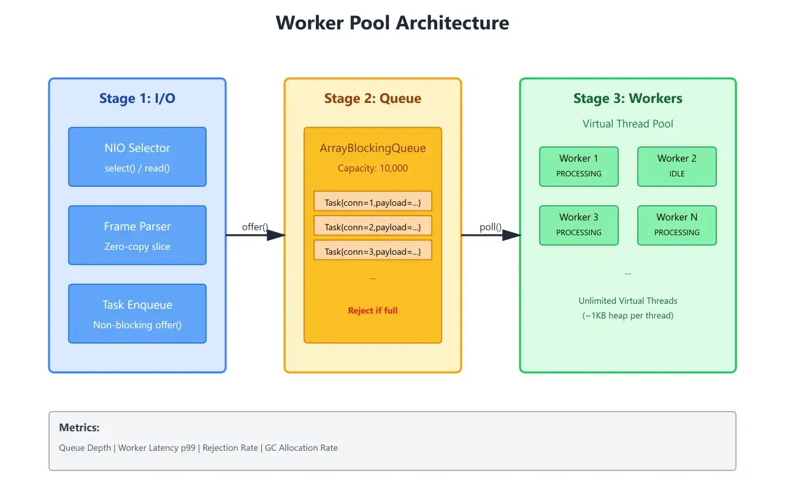This screenshot has height=490, width=785.
Task: Click the Task Enqueue box
Action: tap(137, 314)
